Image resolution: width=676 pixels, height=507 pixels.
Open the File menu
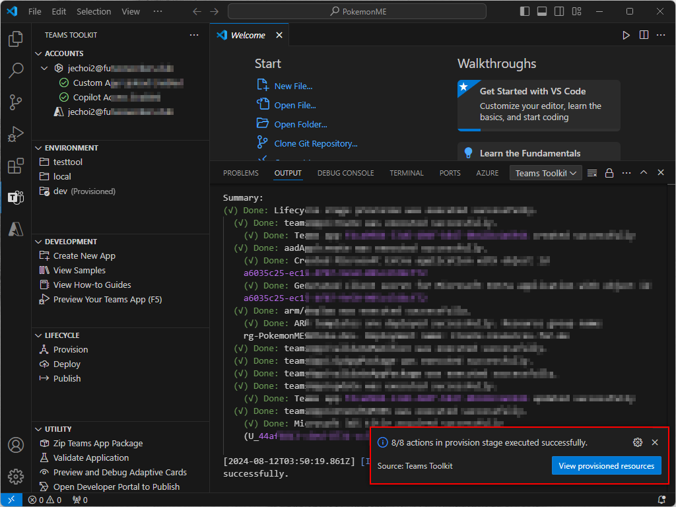[x=35, y=12]
